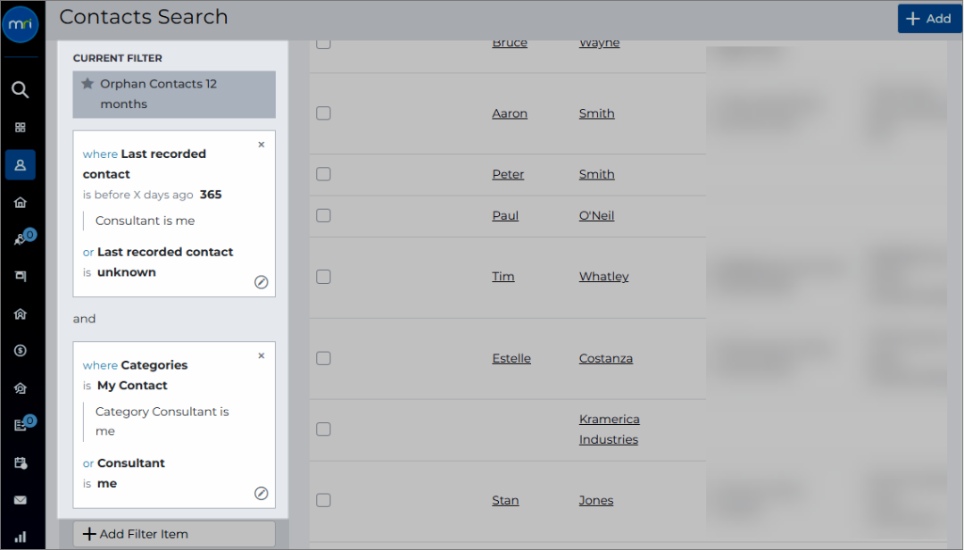
Task: Select the Contacts person icon
Action: point(21,165)
